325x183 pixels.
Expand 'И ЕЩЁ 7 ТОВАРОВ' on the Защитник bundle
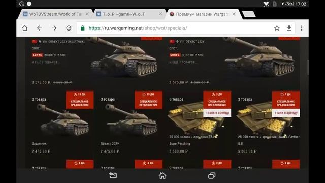[x=46, y=62]
